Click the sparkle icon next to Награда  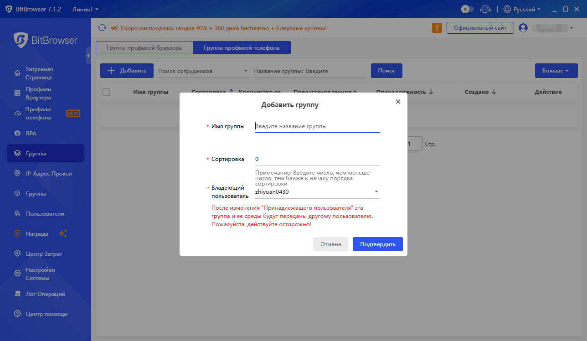[x=63, y=234]
